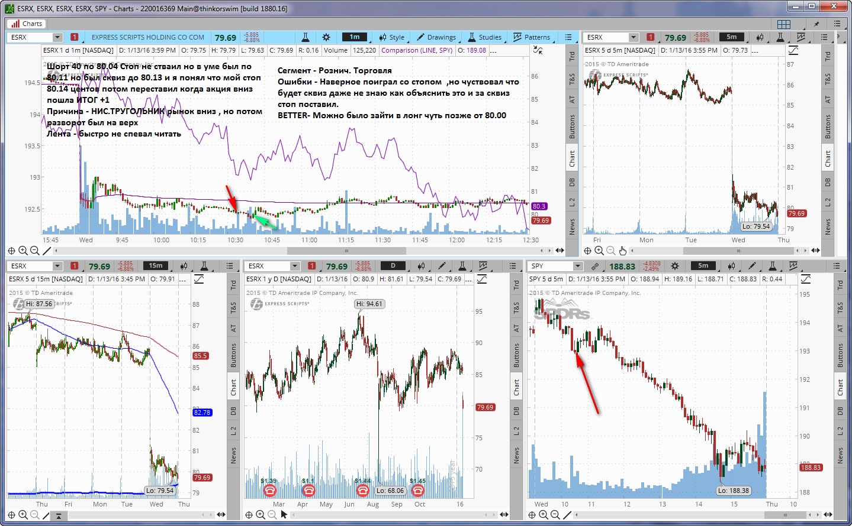Open chart settings gear in main chart
The height and width of the screenshot is (526, 852).
pyautogui.click(x=326, y=37)
